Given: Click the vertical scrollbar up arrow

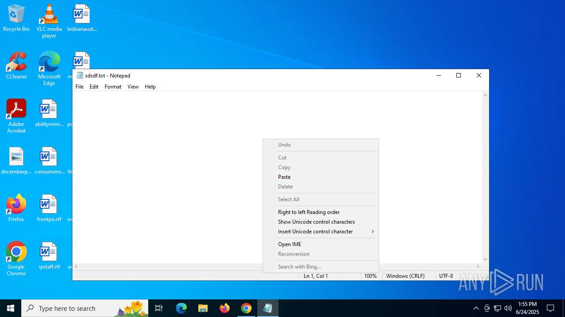Looking at the screenshot, I should click(485, 95).
